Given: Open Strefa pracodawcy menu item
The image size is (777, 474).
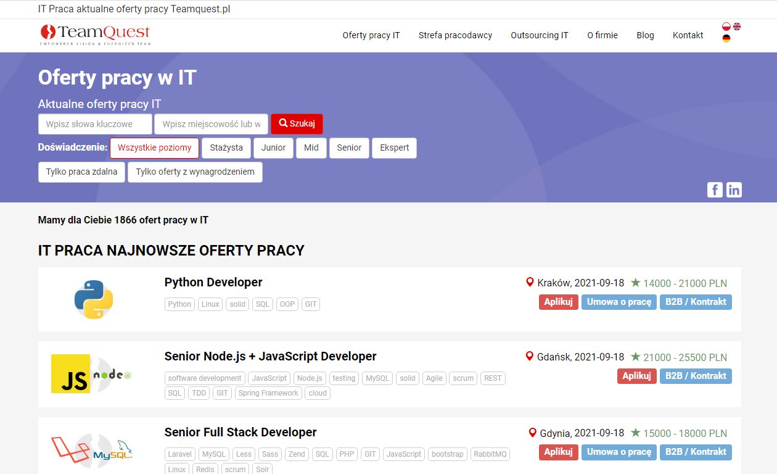Looking at the screenshot, I should click(455, 35).
